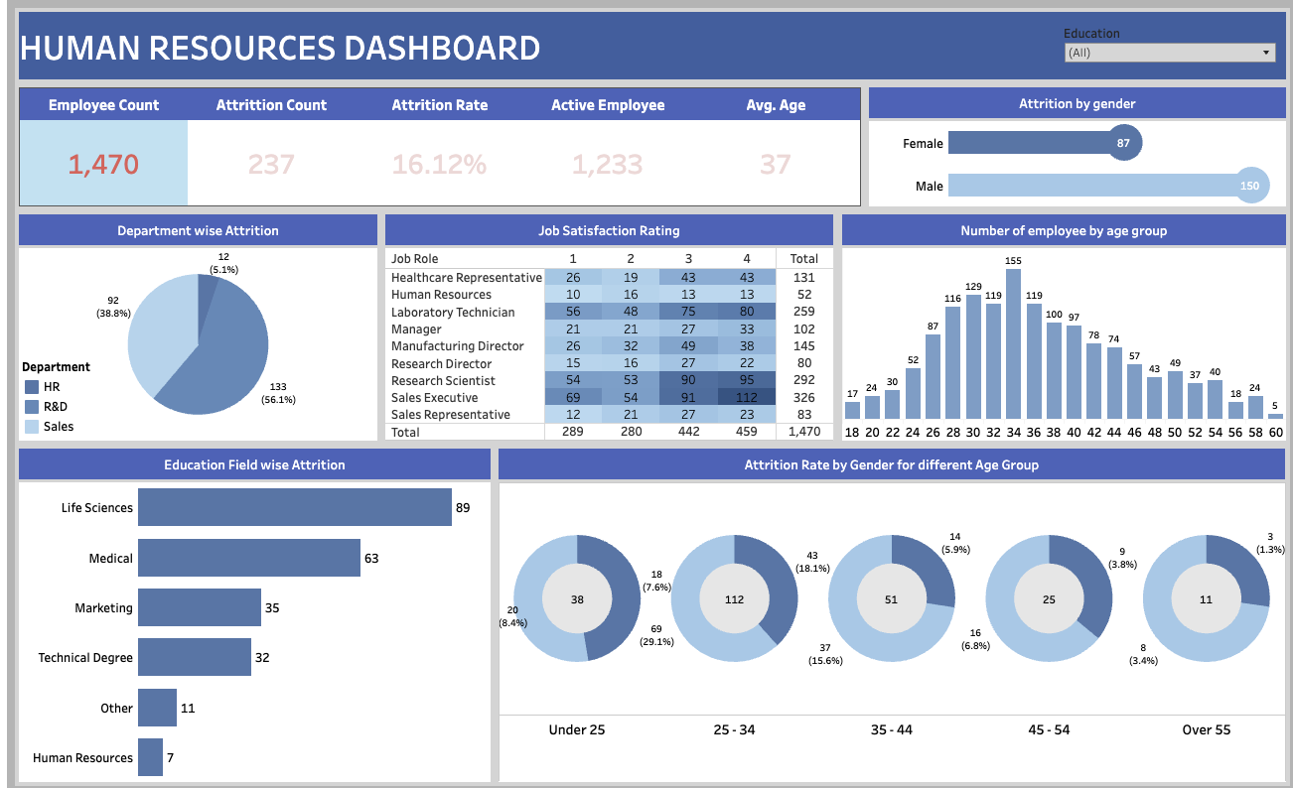Click the Human Resources Dashboard title
Image resolution: width=1293 pixels, height=788 pixels.
[280, 48]
